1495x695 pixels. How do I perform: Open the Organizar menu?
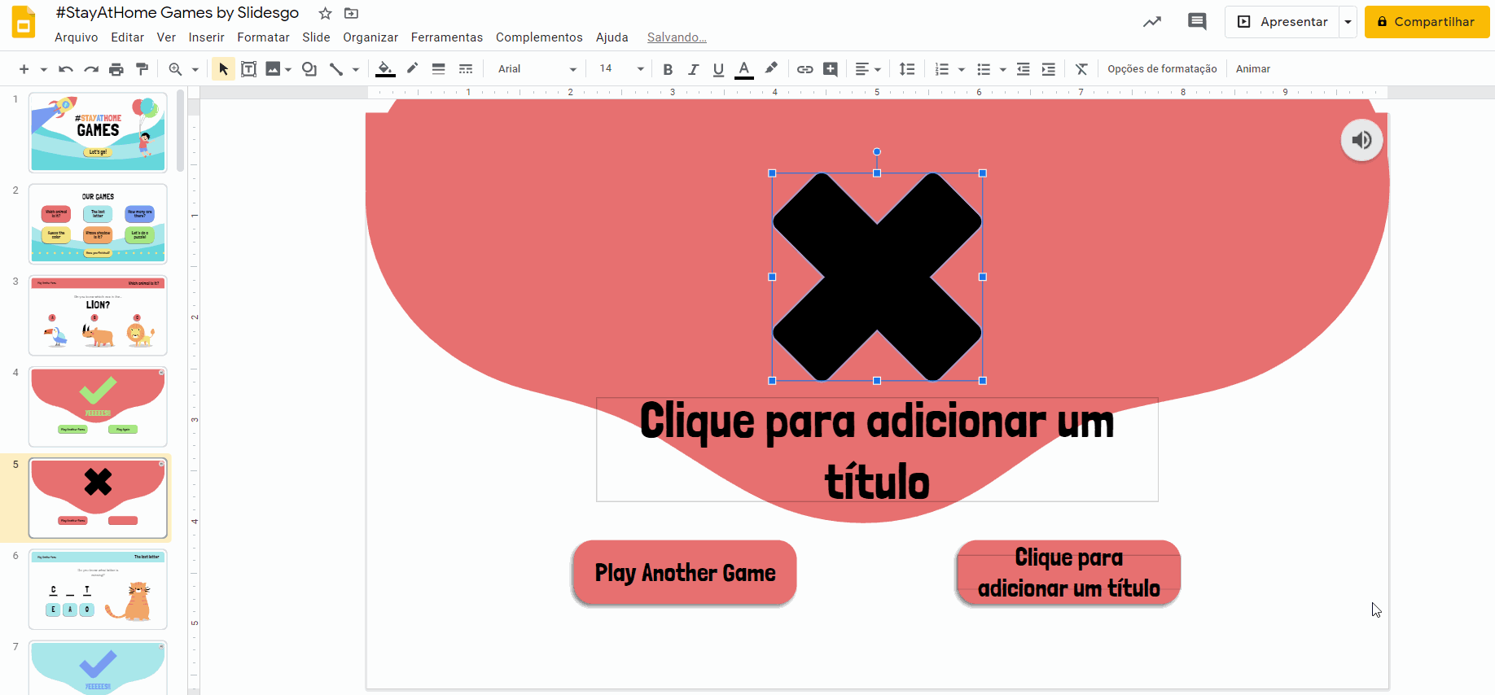pyautogui.click(x=370, y=37)
